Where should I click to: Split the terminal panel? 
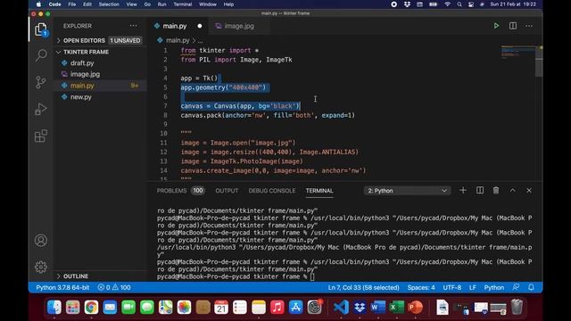(x=480, y=190)
